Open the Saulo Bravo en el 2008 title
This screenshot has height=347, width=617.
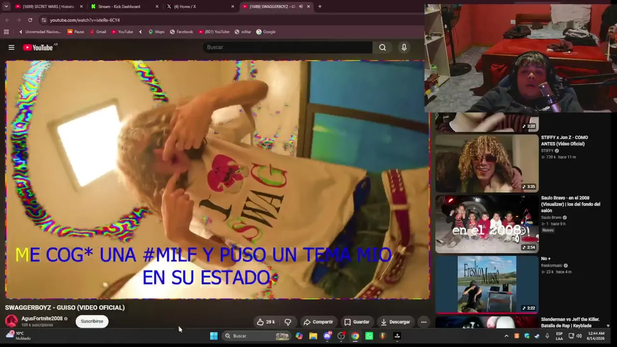coord(571,204)
